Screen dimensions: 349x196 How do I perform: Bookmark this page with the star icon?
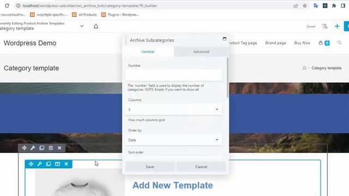305,6
